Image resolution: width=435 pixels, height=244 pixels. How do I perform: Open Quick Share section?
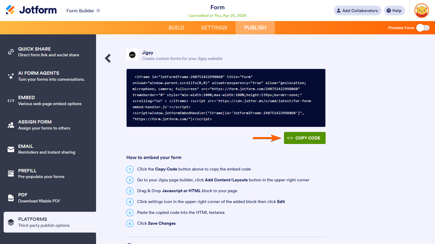[x=48, y=52]
